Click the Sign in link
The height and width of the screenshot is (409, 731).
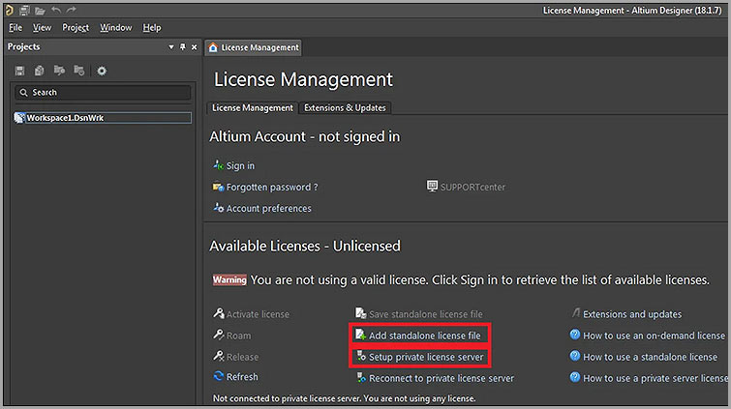point(240,166)
